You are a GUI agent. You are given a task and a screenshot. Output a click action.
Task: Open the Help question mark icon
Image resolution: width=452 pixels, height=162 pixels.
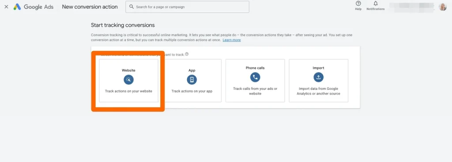coord(358,4)
